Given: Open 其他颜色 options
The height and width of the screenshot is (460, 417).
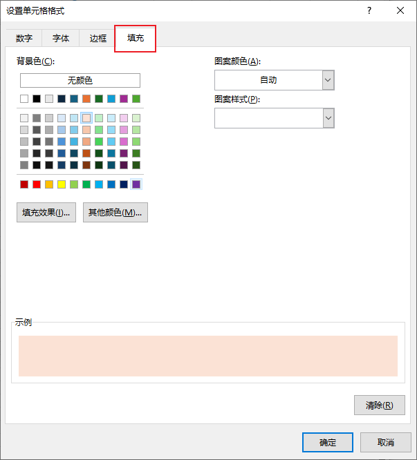Looking at the screenshot, I should (x=115, y=213).
